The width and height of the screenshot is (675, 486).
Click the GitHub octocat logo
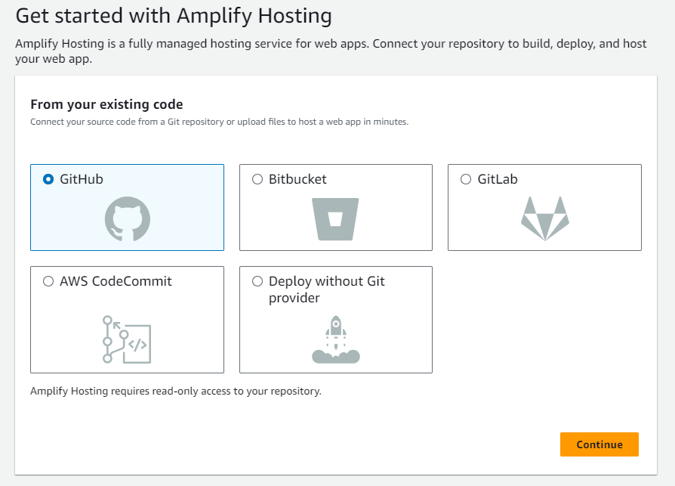point(127,219)
